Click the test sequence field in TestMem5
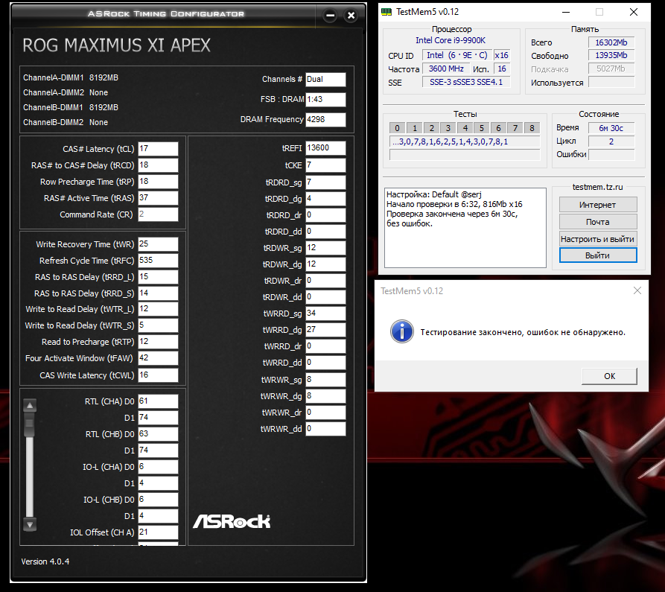This screenshot has width=665, height=592. [465, 141]
